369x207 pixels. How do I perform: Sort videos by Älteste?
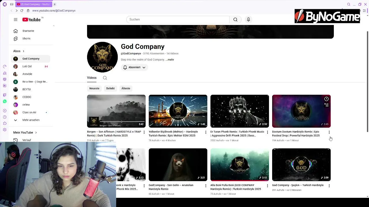pyautogui.click(x=126, y=88)
